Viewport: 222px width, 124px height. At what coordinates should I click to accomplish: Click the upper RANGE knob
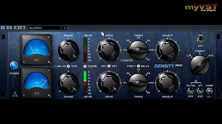68,50
